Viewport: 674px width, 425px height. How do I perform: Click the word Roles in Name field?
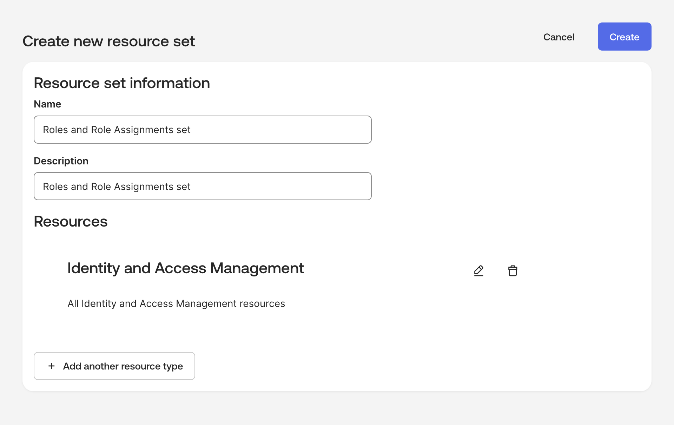[55, 130]
